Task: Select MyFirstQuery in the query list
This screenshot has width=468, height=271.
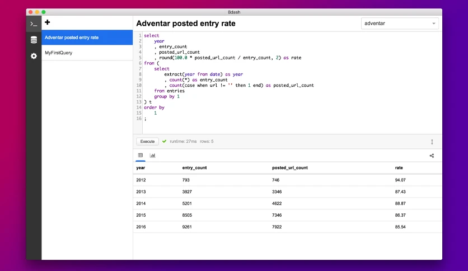Action: coord(87,53)
